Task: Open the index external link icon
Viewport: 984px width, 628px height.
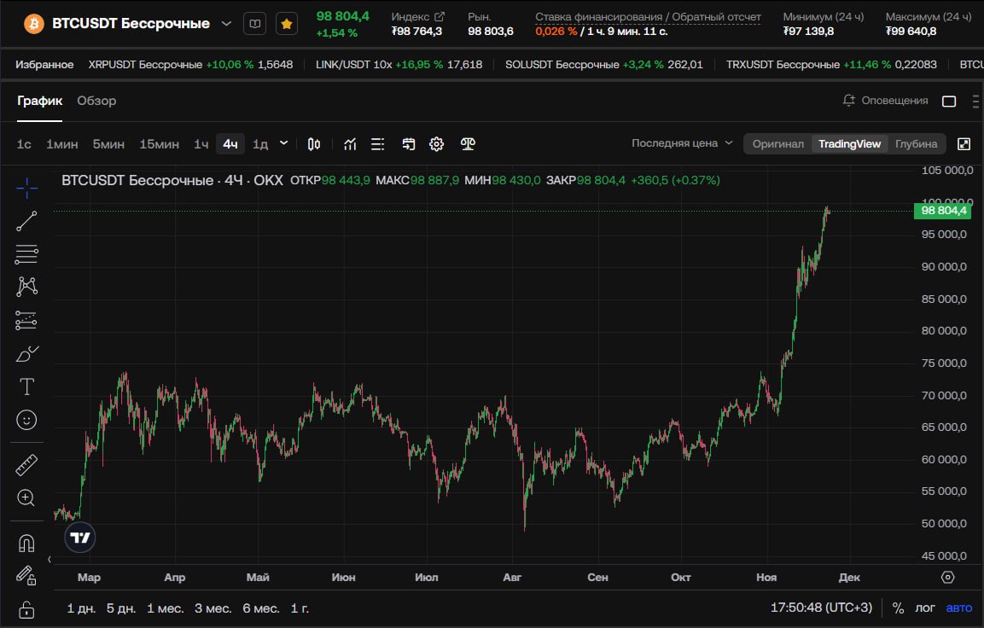Action: coord(440,16)
